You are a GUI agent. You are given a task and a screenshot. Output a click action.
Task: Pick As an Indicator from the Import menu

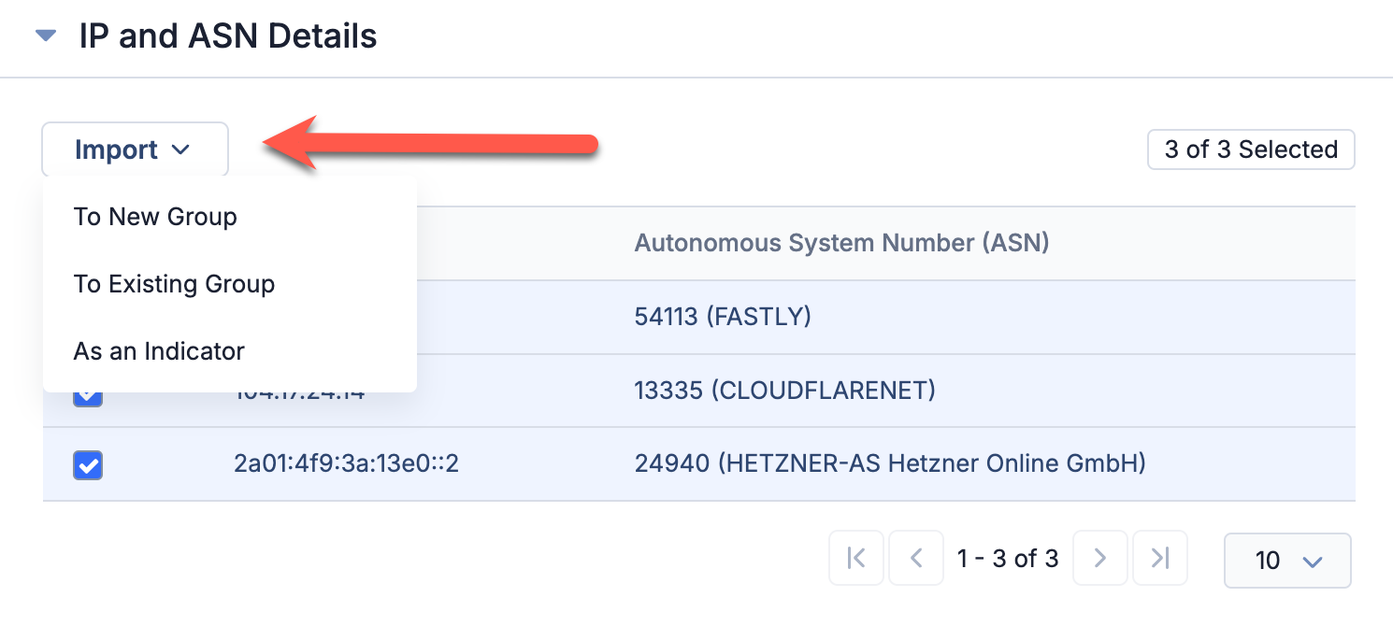click(159, 351)
